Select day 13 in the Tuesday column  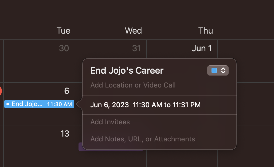65,133
